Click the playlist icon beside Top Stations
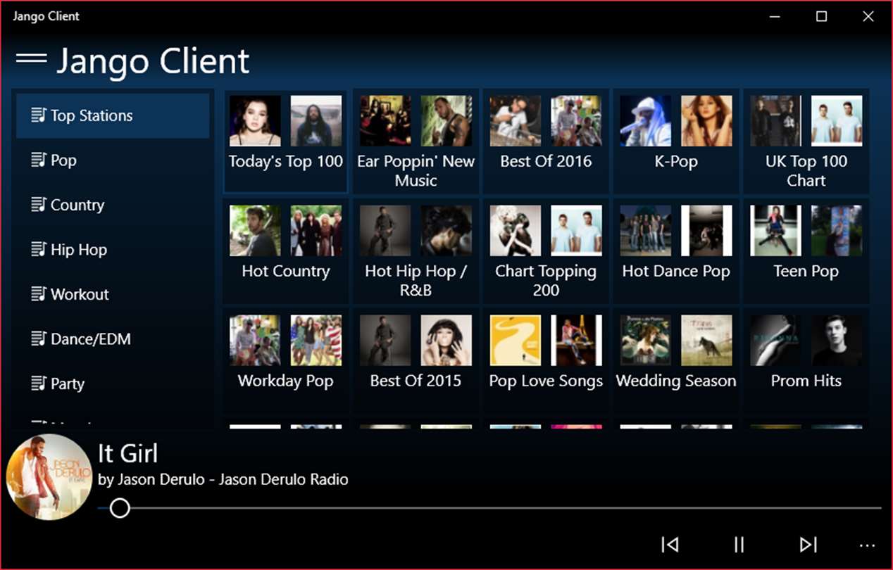Image resolution: width=893 pixels, height=570 pixels. point(39,115)
